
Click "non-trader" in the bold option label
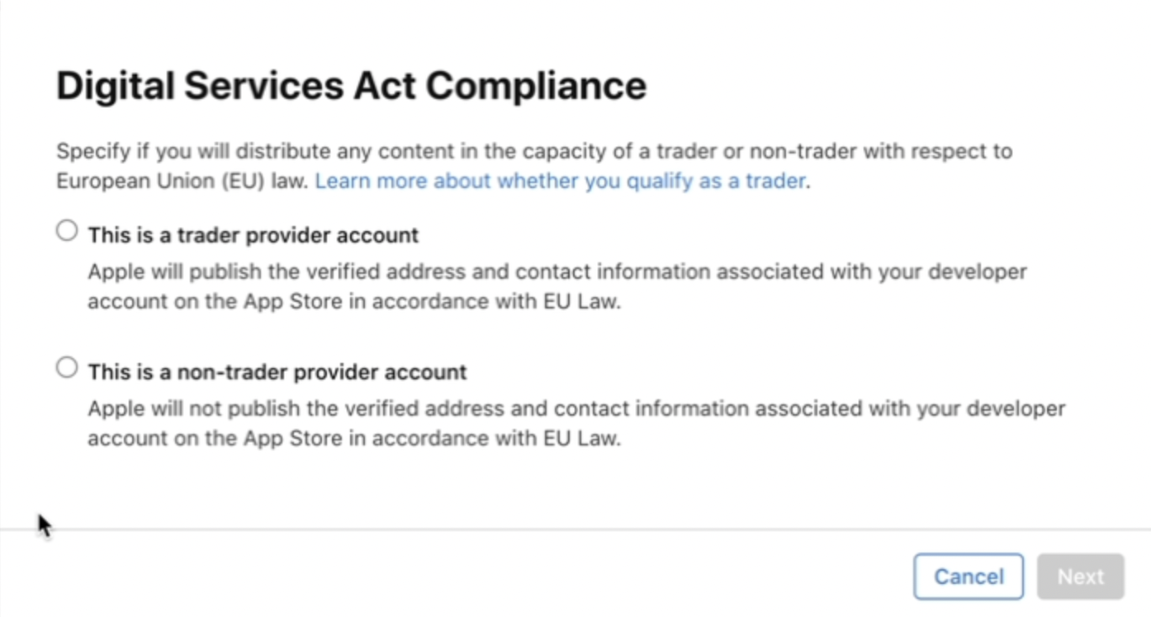(219, 372)
